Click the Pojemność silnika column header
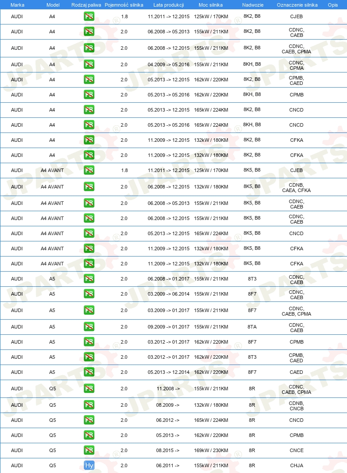Image resolution: width=347 pixels, height=473 pixels. (x=124, y=5)
